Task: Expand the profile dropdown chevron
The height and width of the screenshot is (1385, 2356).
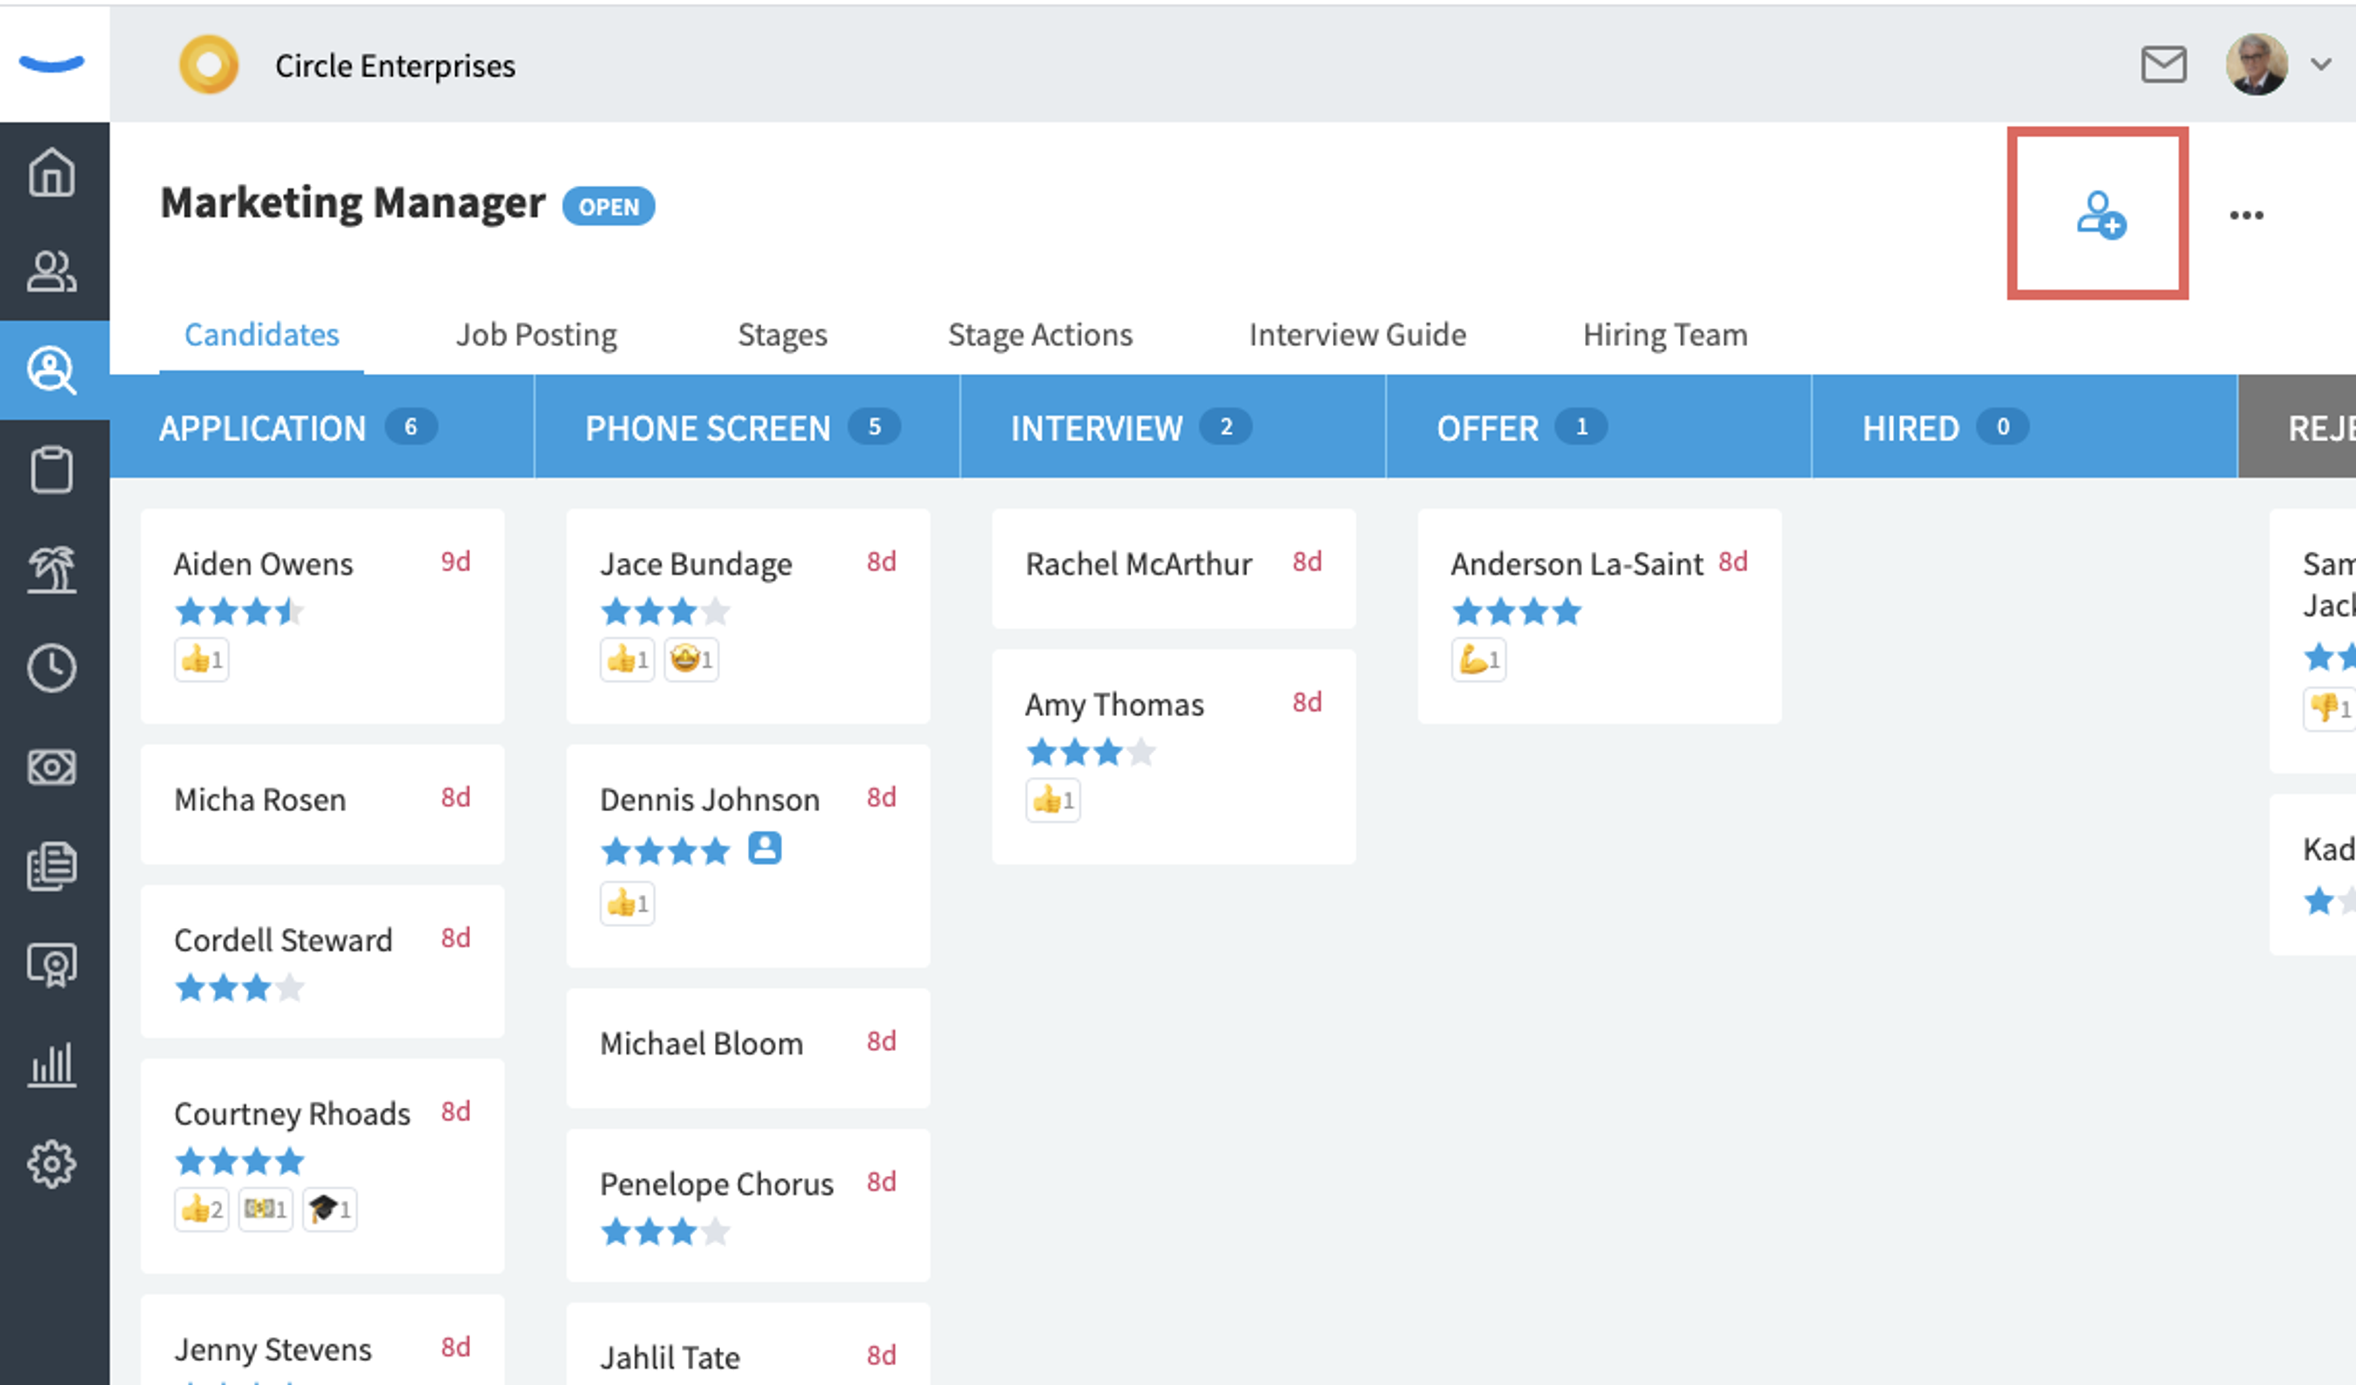Action: point(2322,64)
